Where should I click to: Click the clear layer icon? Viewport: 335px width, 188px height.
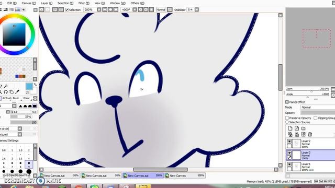[x=303, y=134]
